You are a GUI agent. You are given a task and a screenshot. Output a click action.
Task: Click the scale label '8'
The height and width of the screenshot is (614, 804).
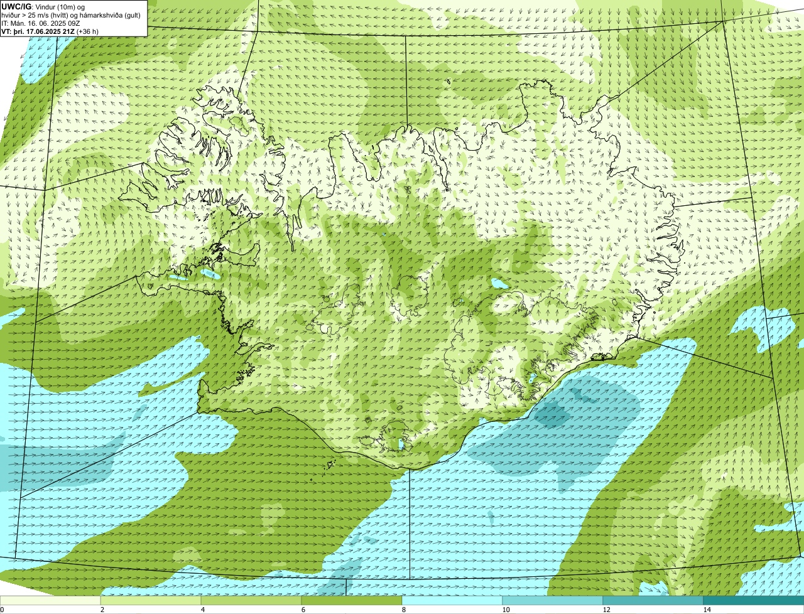click(403, 610)
